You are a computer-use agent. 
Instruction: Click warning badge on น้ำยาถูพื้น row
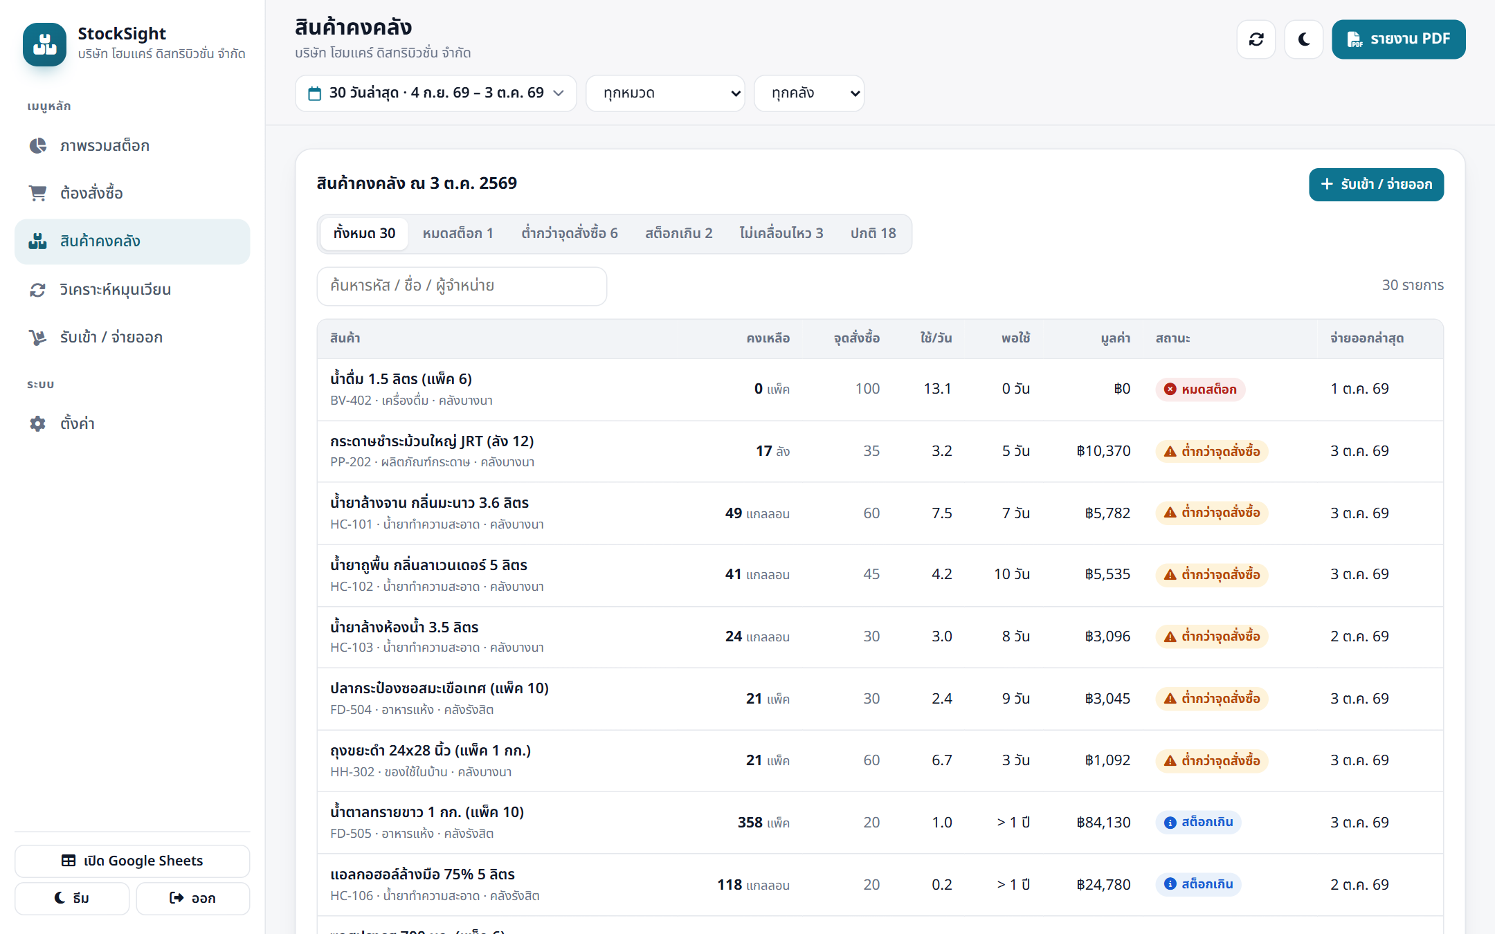point(1211,575)
